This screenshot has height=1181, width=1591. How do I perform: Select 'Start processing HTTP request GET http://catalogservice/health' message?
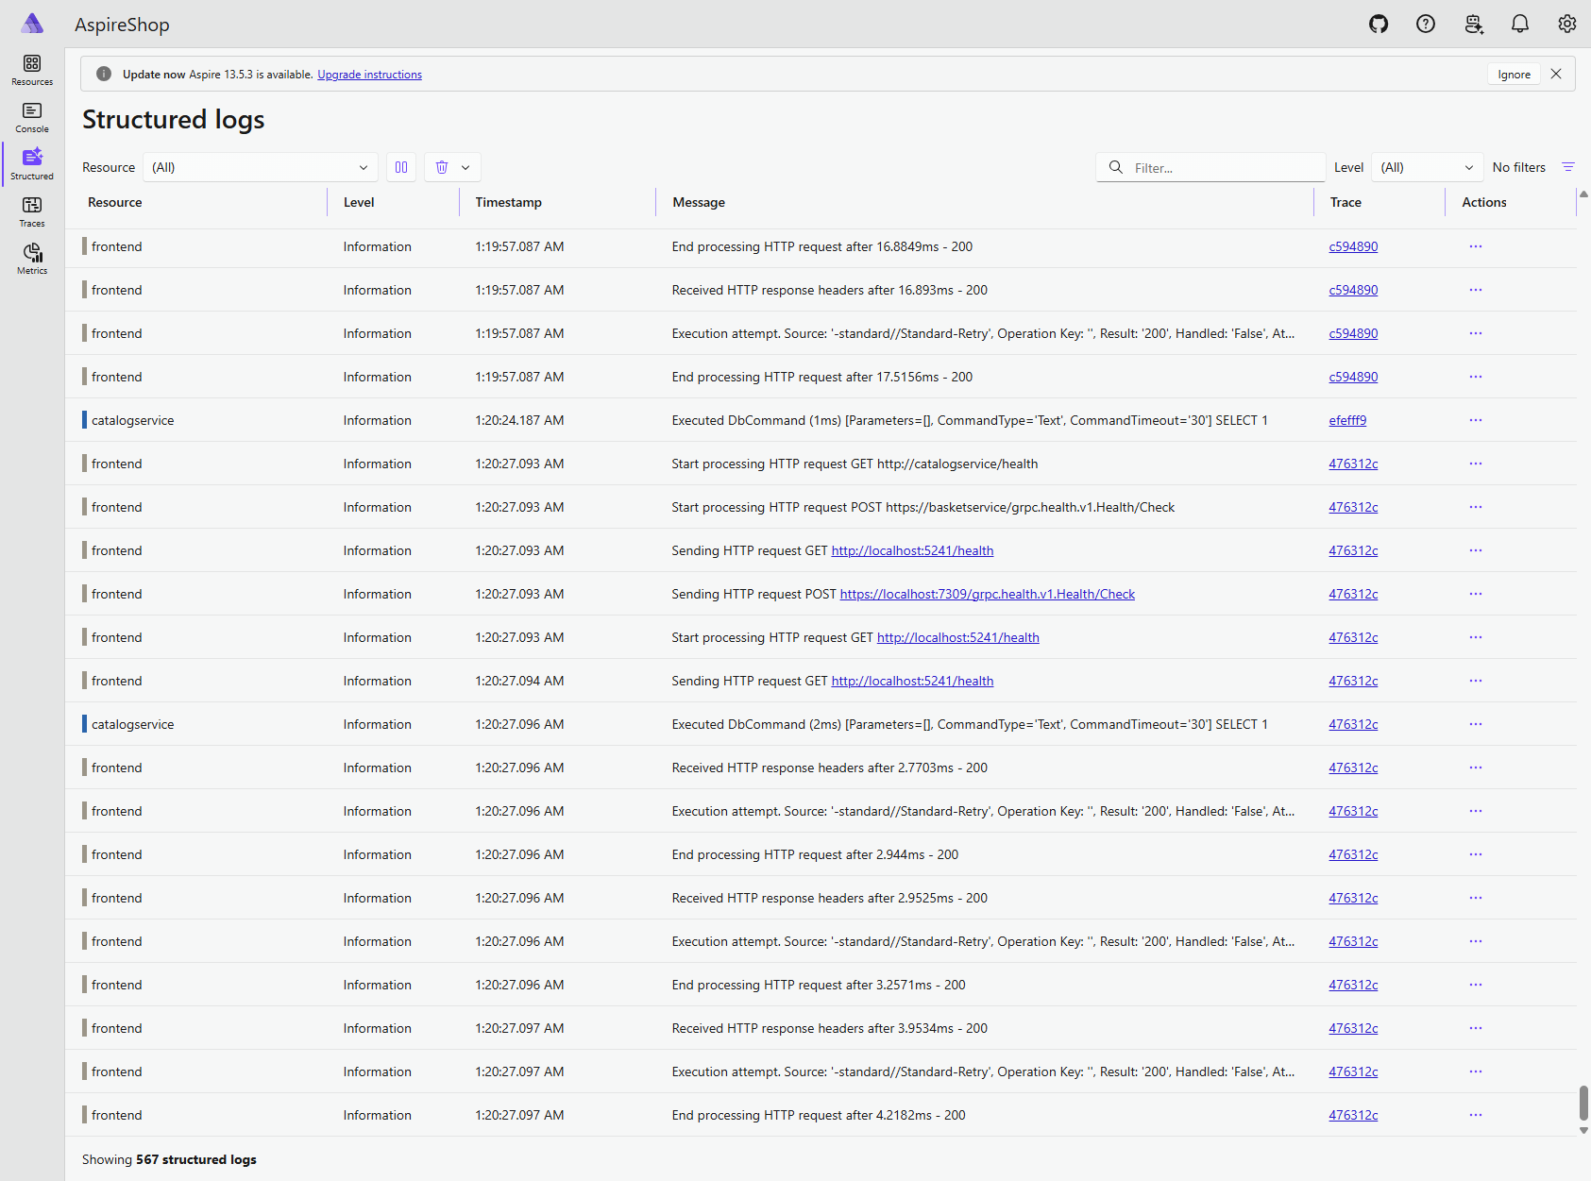coord(855,464)
